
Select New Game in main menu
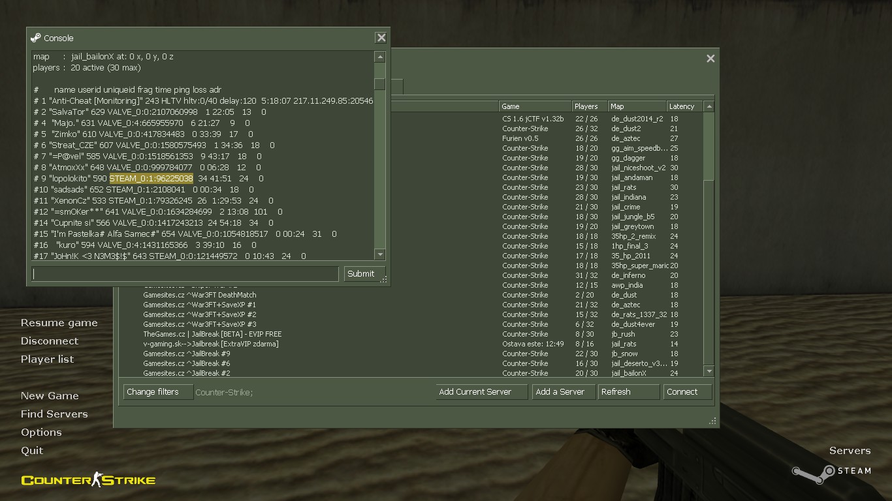point(50,396)
